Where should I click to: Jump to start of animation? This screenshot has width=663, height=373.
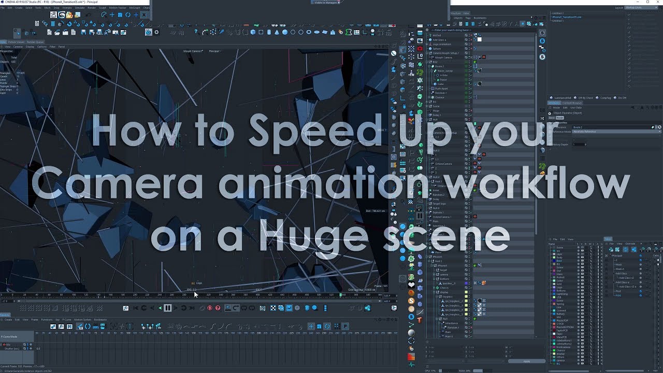[x=136, y=308]
